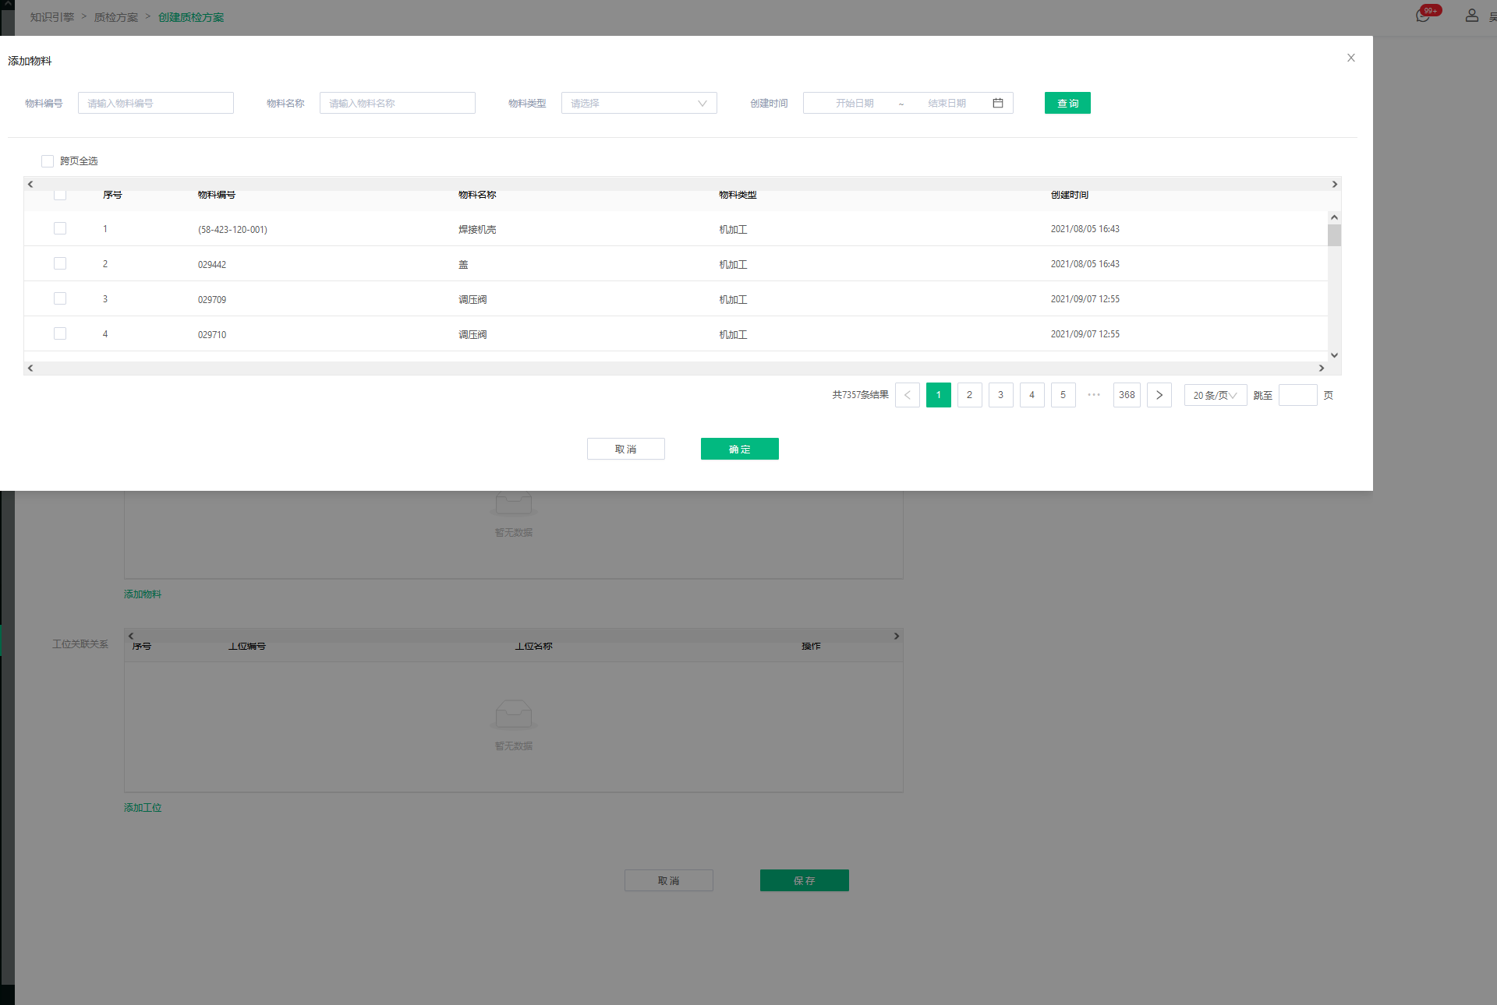This screenshot has width=1497, height=1005.
Task: Check row 4 checkbox for 029710
Action: coord(60,333)
